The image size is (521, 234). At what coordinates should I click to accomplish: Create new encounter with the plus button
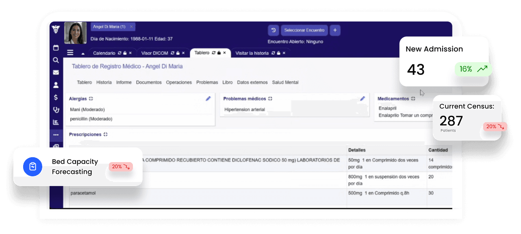335,30
